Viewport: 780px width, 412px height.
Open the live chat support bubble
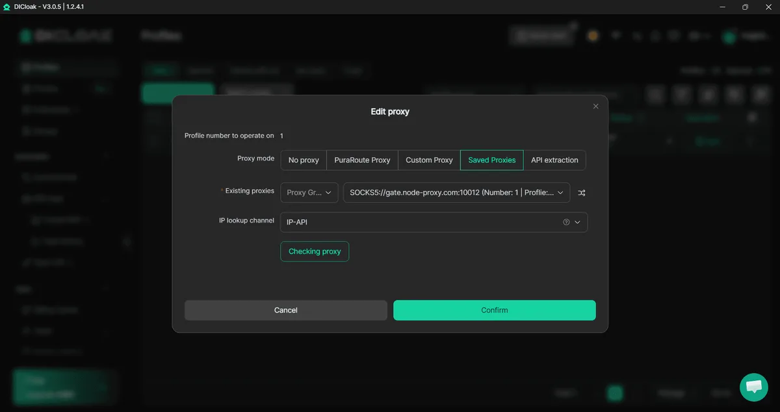point(754,387)
